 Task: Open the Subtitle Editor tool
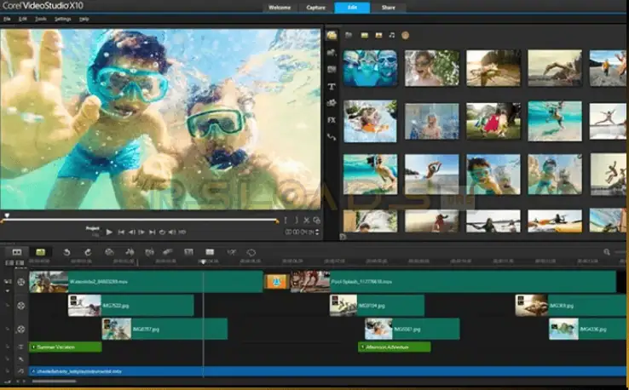(x=188, y=252)
